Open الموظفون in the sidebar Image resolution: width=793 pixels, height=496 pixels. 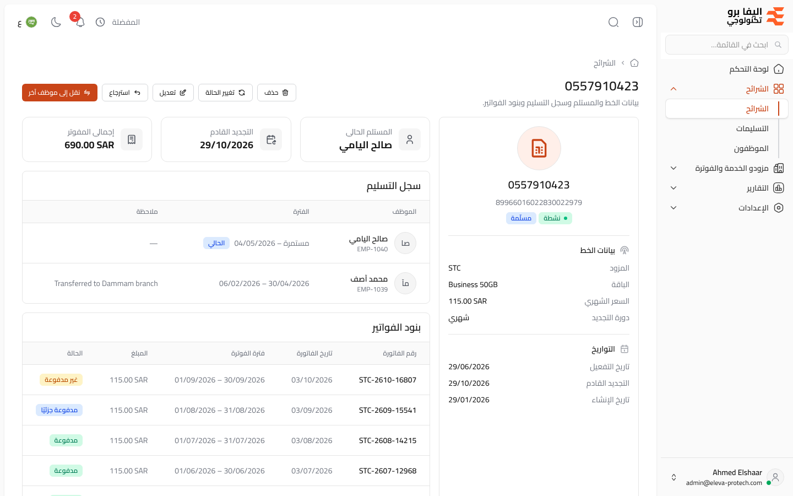tap(751, 148)
